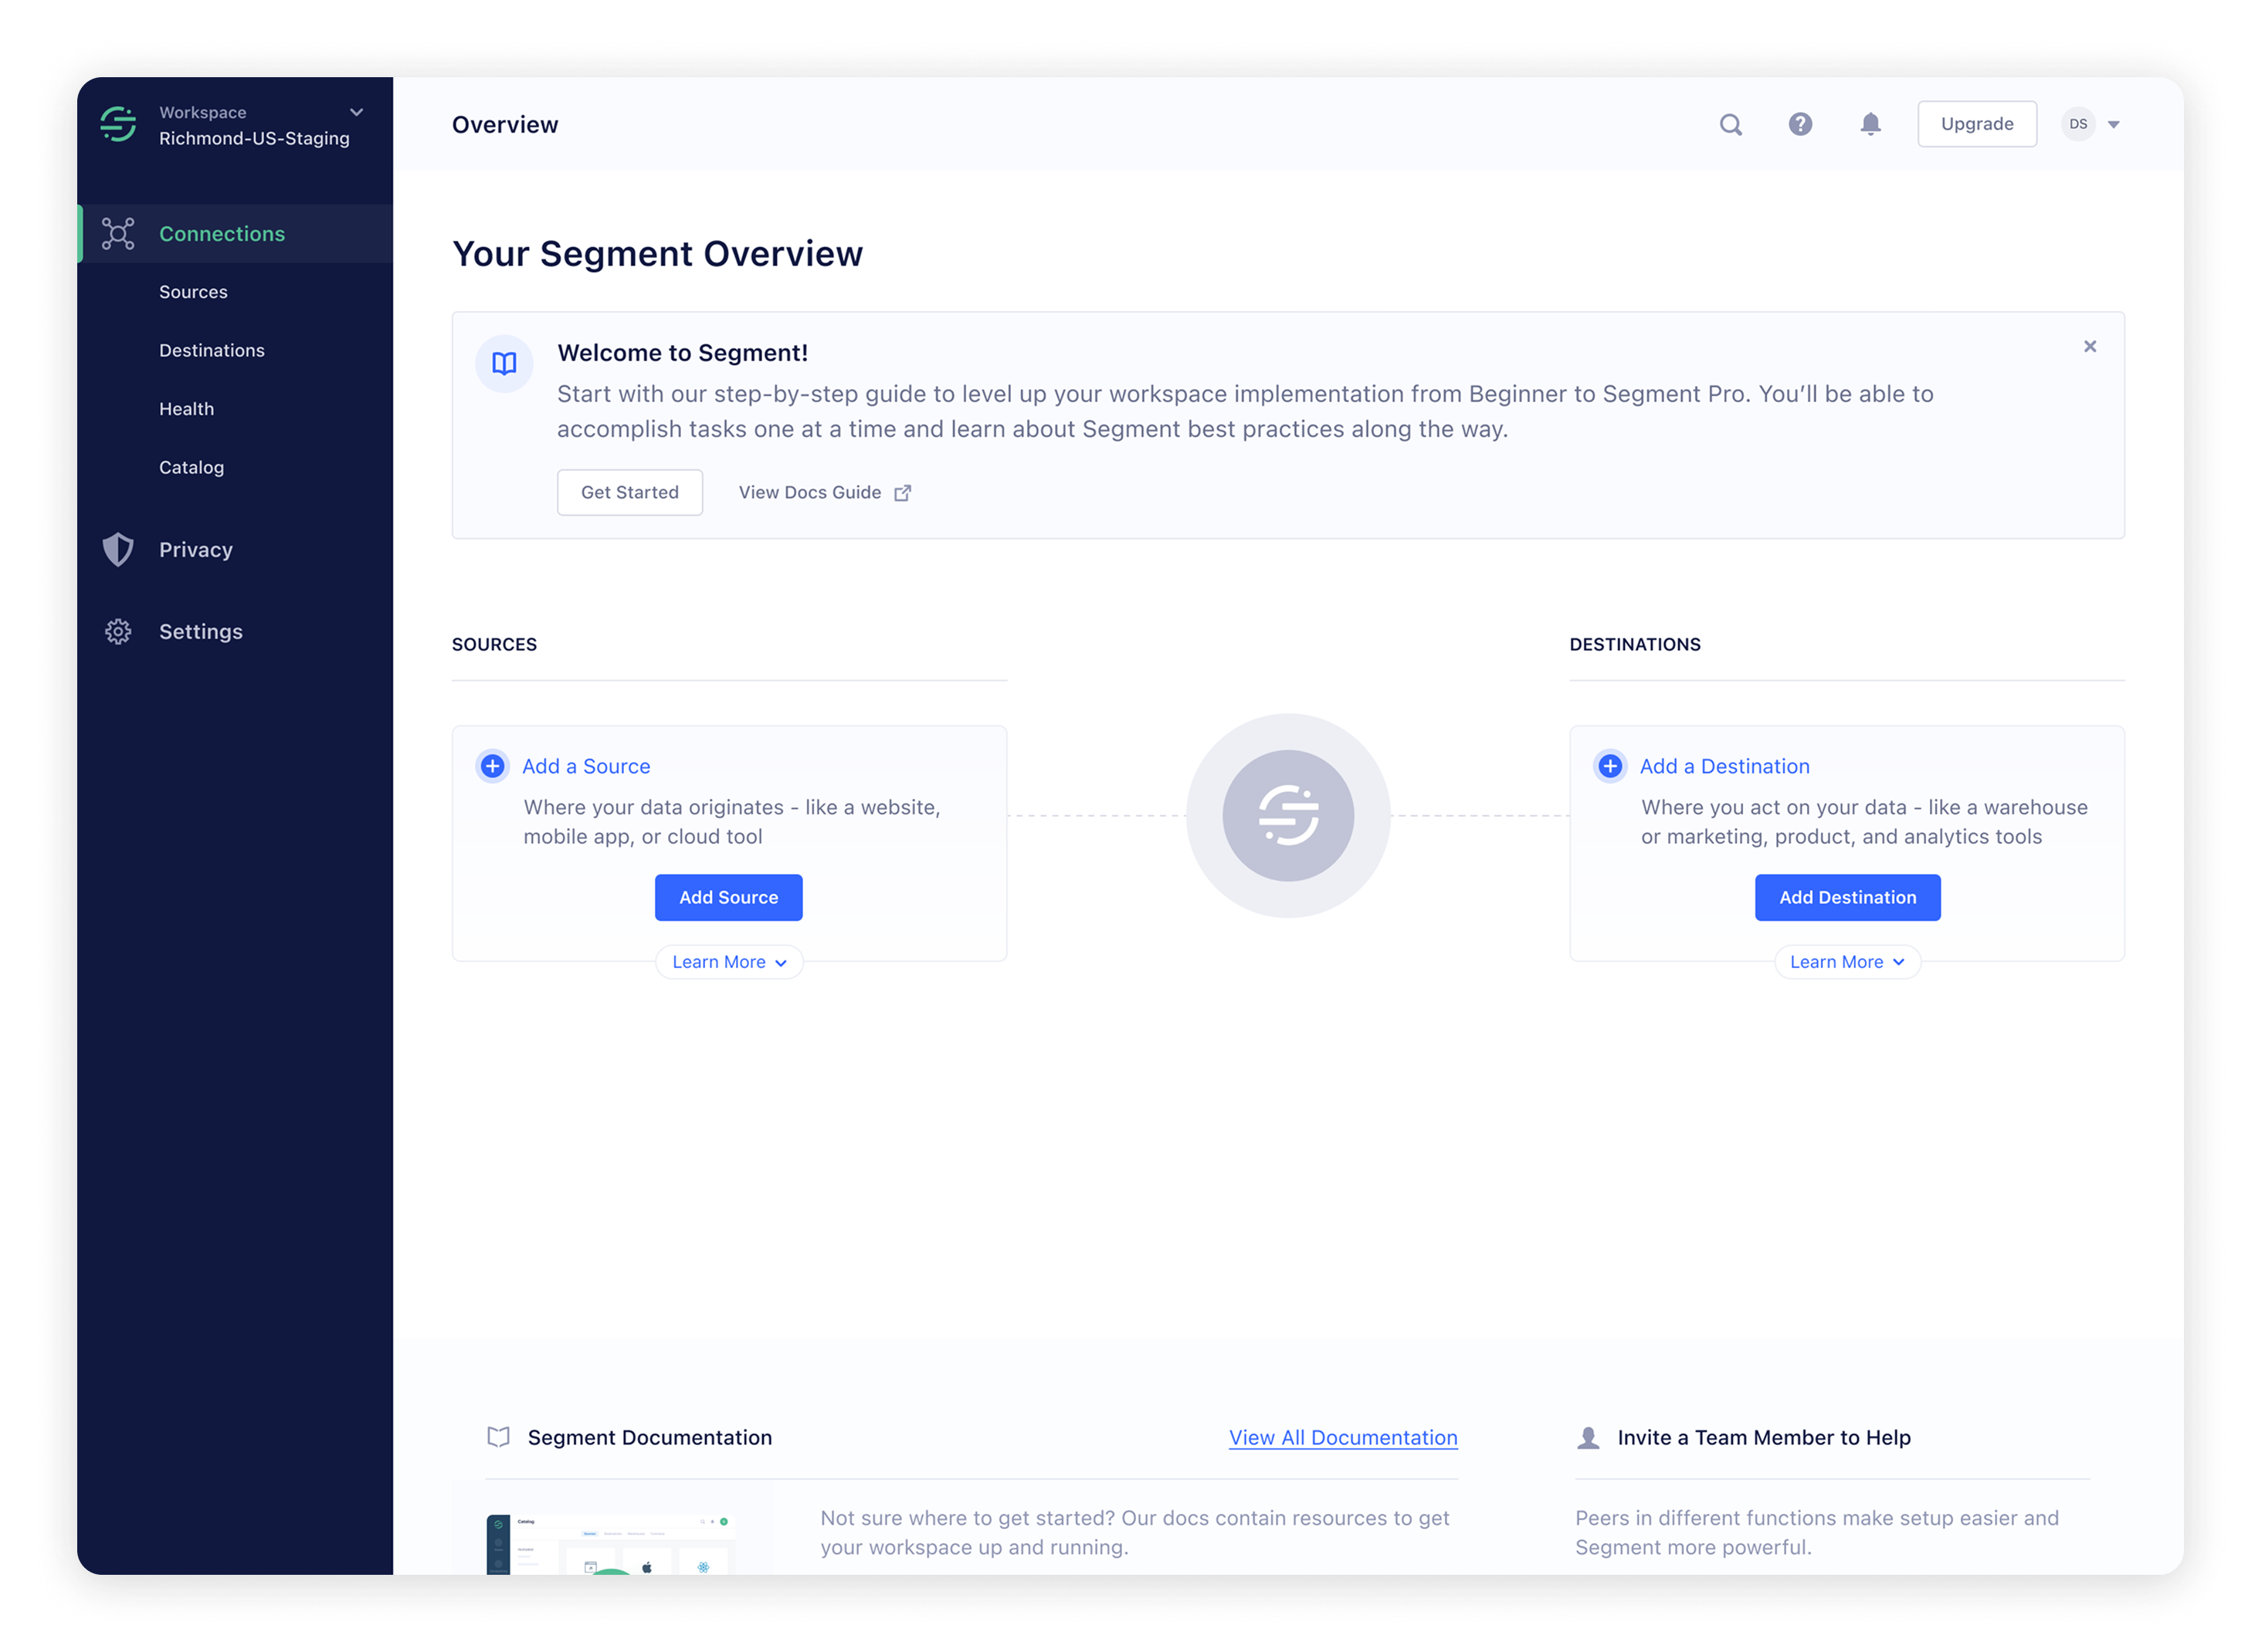
Task: Expand Learn More under Sources
Action: click(728, 961)
